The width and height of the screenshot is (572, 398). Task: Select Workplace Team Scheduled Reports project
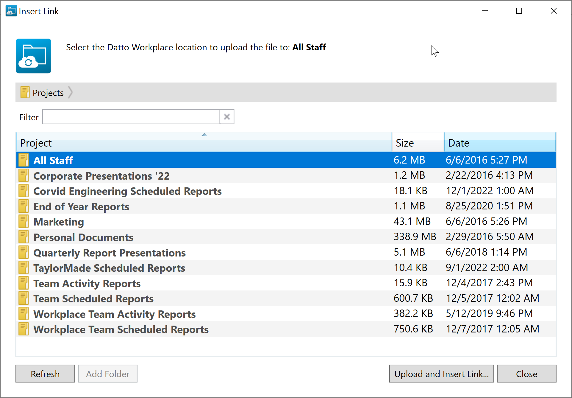(x=121, y=329)
